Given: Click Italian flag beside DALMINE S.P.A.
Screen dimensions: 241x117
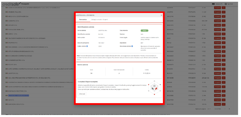Looking at the screenshot, I should tap(6, 43).
